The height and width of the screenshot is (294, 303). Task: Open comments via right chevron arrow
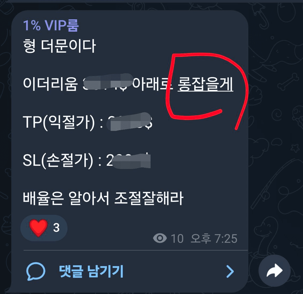[x=230, y=271]
